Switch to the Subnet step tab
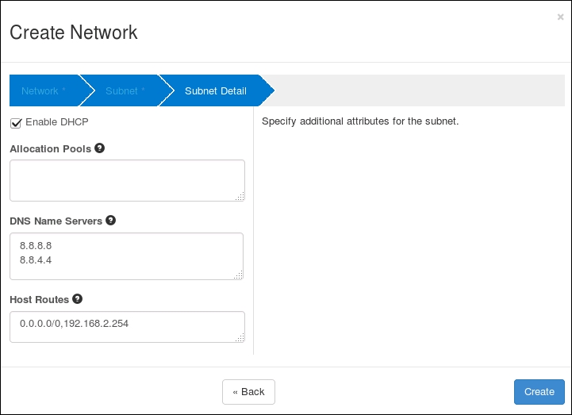Viewport: 572px width, 415px height. (x=125, y=91)
